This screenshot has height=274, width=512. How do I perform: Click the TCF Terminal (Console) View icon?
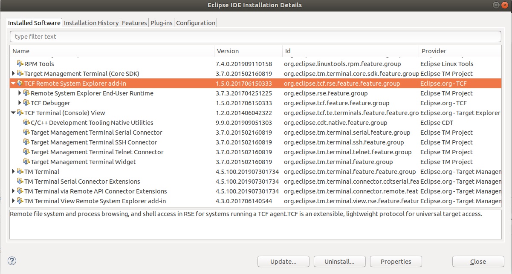pyautogui.click(x=20, y=113)
